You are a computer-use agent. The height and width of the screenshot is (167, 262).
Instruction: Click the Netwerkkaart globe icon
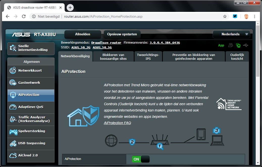pos(13,70)
